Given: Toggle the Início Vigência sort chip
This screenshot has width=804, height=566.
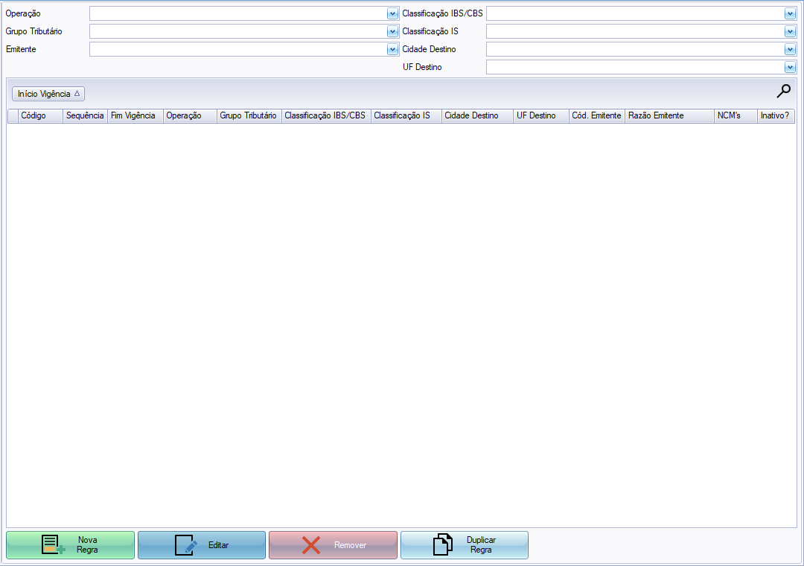Looking at the screenshot, I should 48,94.
